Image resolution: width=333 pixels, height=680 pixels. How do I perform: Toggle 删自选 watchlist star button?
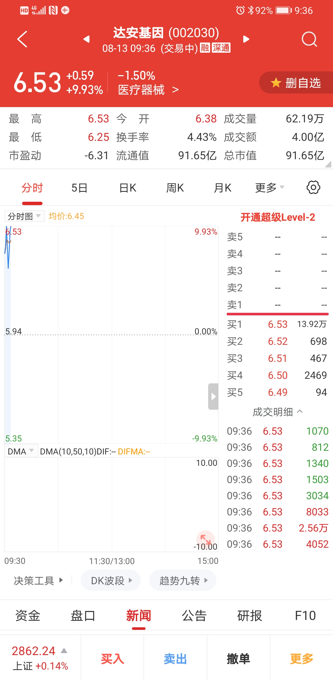(296, 83)
